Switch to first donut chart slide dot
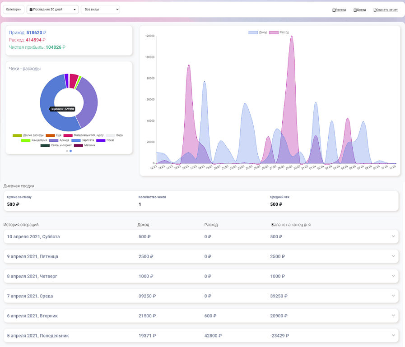The height and width of the screenshot is (347, 405). coord(67,151)
